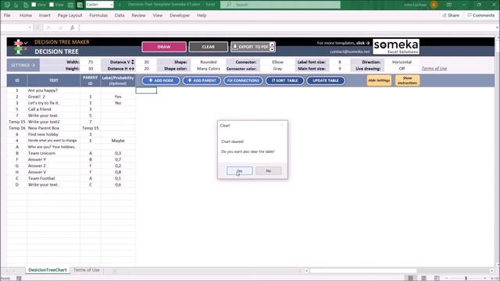500x281 pixels.
Task: Open the Name Box dropdown arrow
Action: pyautogui.click(x=30, y=28)
